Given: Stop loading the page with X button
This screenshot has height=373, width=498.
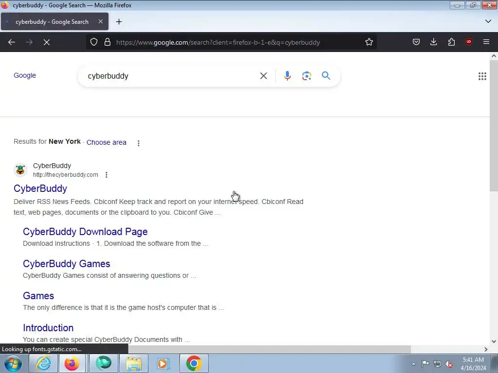Looking at the screenshot, I should [47, 42].
